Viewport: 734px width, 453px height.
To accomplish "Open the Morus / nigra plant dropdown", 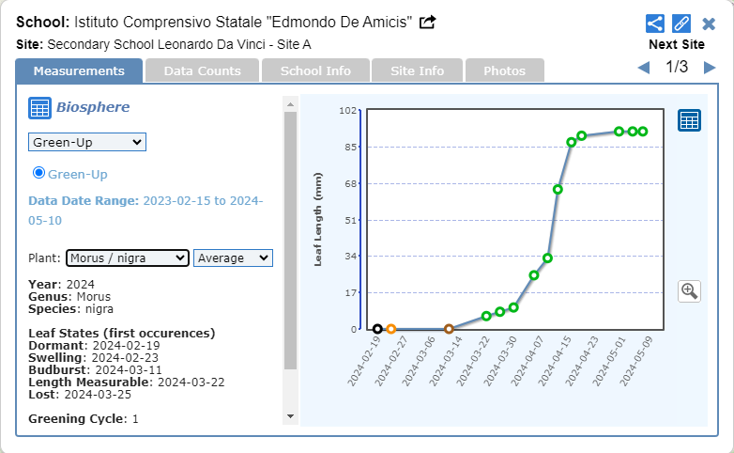I will (128, 258).
